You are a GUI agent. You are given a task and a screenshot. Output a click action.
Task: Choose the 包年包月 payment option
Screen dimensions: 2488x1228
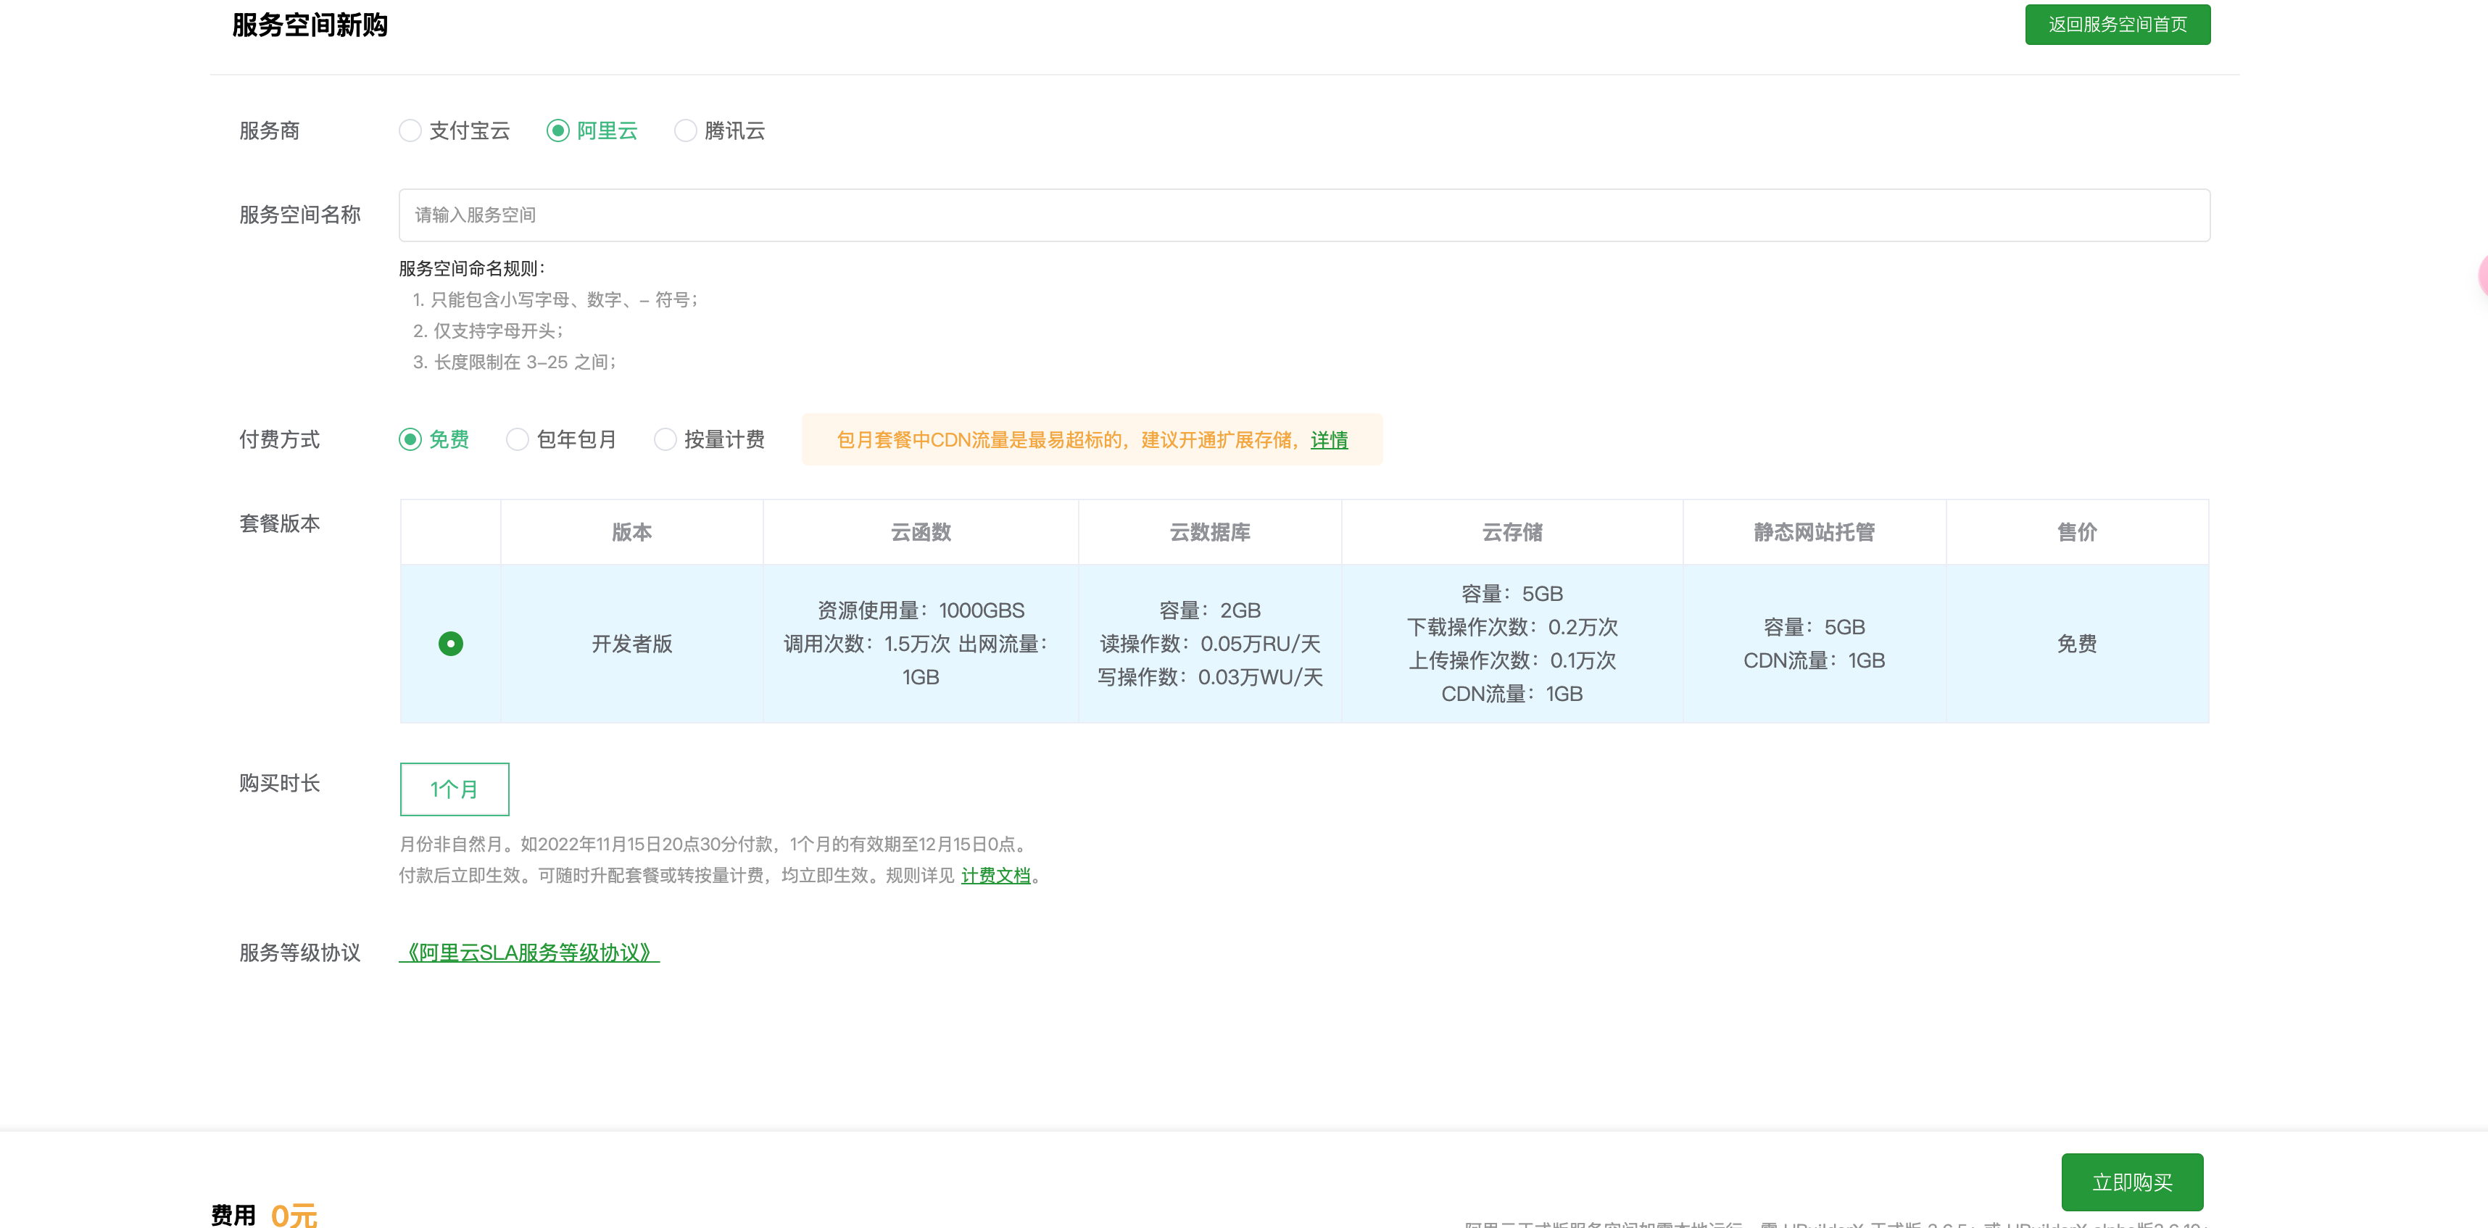tap(518, 439)
